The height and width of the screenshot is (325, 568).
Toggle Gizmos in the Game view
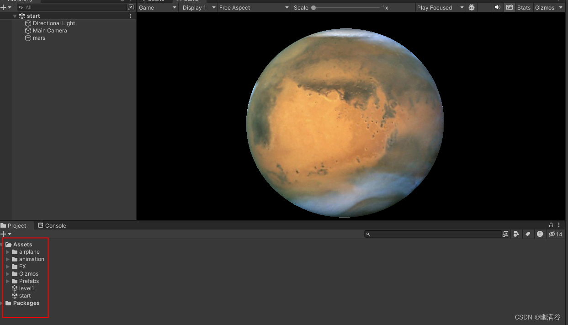[x=545, y=7]
